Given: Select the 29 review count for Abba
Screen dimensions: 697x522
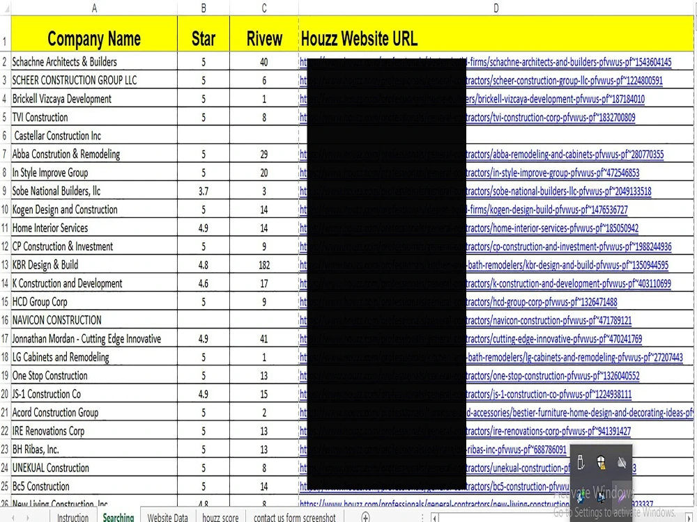Looking at the screenshot, I should (x=264, y=154).
